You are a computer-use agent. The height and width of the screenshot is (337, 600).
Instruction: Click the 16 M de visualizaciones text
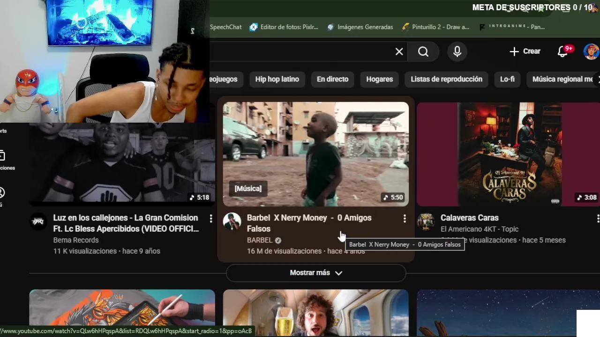[284, 251]
